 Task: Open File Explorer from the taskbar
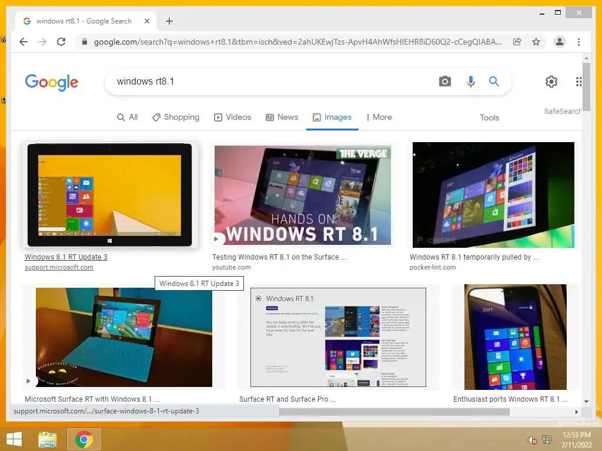coord(48,439)
